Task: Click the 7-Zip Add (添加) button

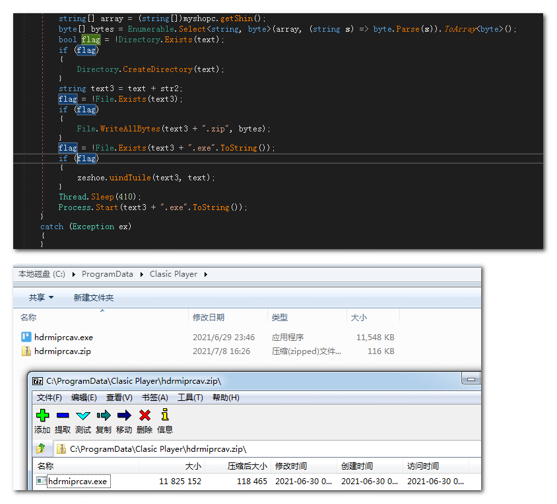Action: [42, 421]
